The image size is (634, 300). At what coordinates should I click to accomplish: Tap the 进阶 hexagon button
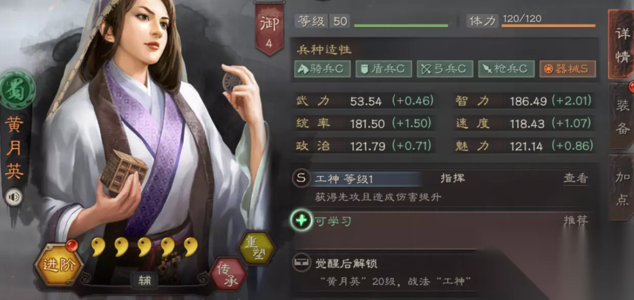pyautogui.click(x=59, y=265)
